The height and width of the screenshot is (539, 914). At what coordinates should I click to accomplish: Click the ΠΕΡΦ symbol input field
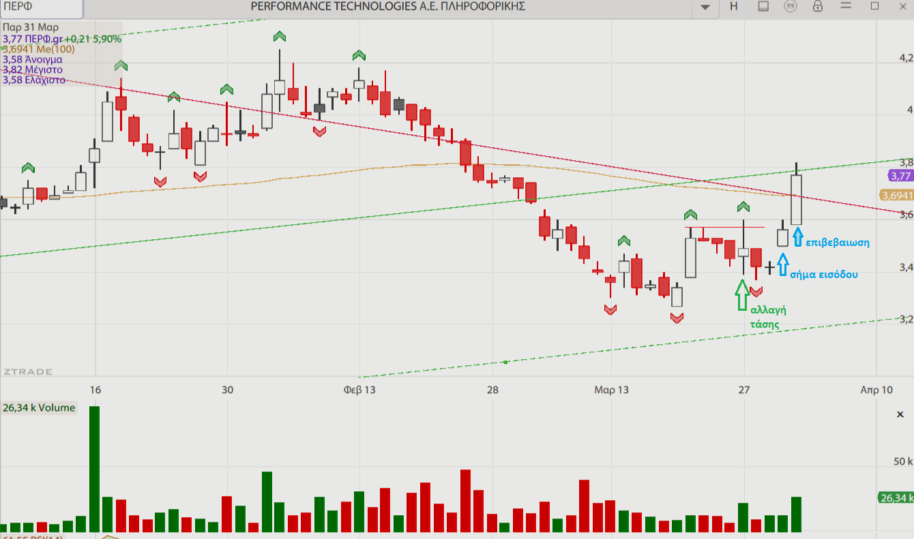(x=41, y=7)
